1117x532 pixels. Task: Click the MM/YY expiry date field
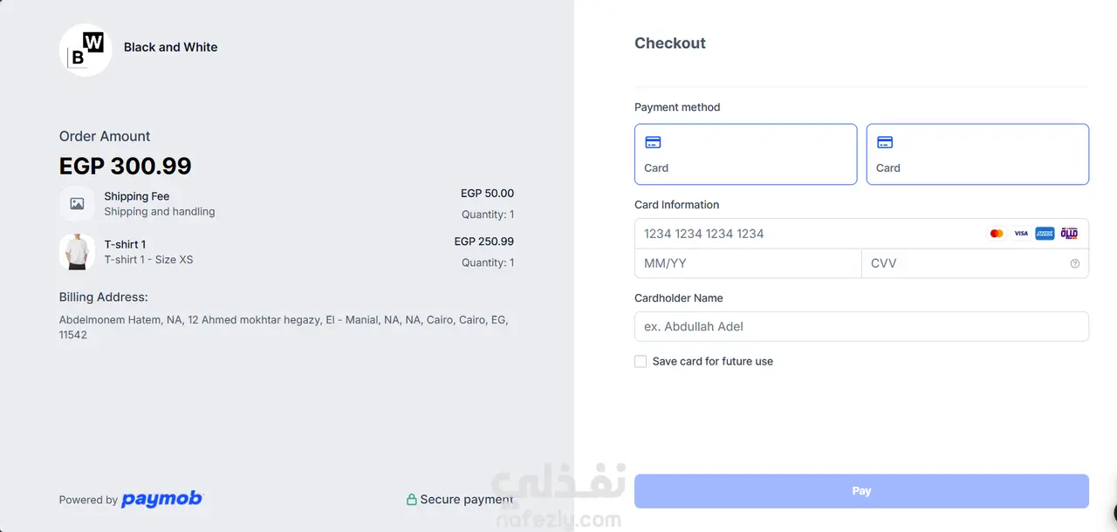click(x=747, y=263)
